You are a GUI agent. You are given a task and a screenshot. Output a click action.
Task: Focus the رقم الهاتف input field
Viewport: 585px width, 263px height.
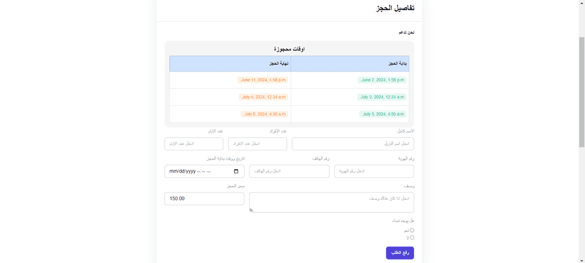289,171
